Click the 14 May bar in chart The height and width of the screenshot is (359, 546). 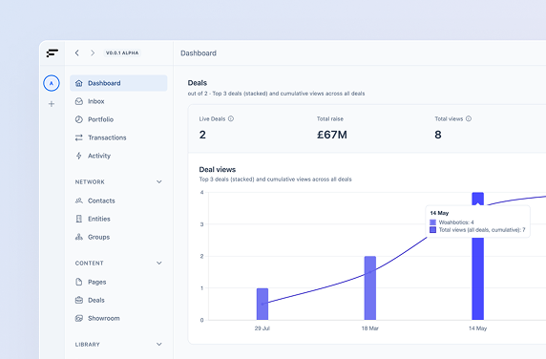(x=477, y=279)
